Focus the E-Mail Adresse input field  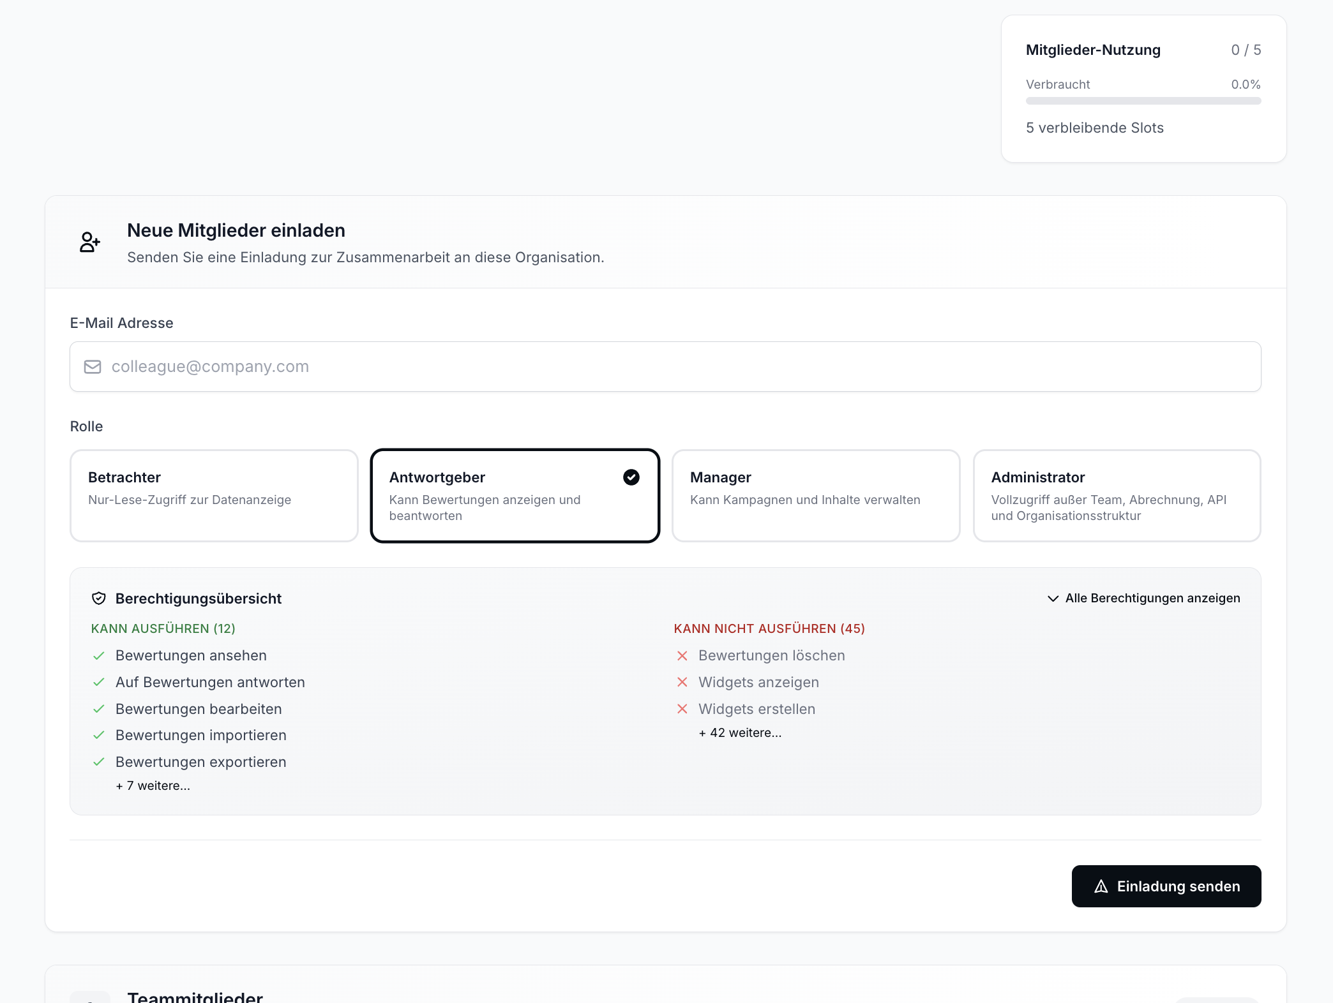[665, 367]
